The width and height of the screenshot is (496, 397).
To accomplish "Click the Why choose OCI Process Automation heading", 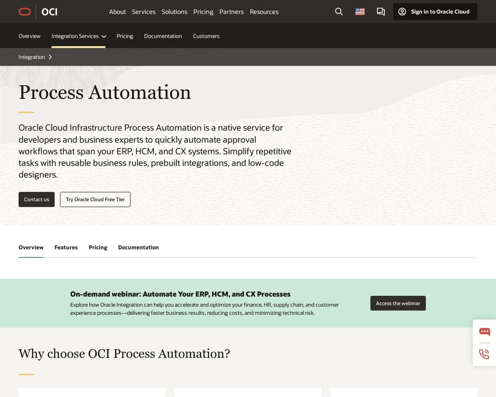I will (124, 354).
